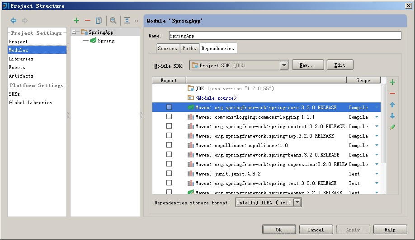This screenshot has height=240, width=415.
Task: Open scope dropdown for spring-aop
Action: (x=377, y=136)
